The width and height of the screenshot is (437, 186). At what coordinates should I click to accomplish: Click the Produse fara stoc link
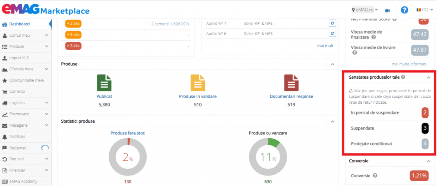point(128,133)
